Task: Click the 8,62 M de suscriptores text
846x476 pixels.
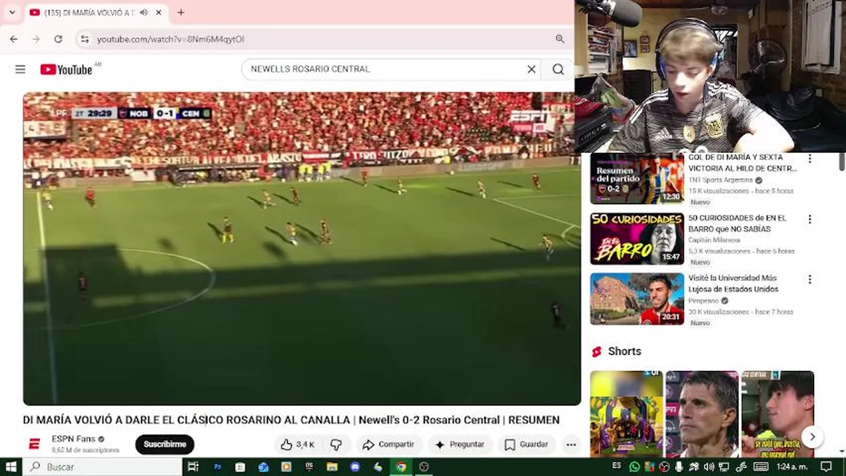Action: point(85,450)
